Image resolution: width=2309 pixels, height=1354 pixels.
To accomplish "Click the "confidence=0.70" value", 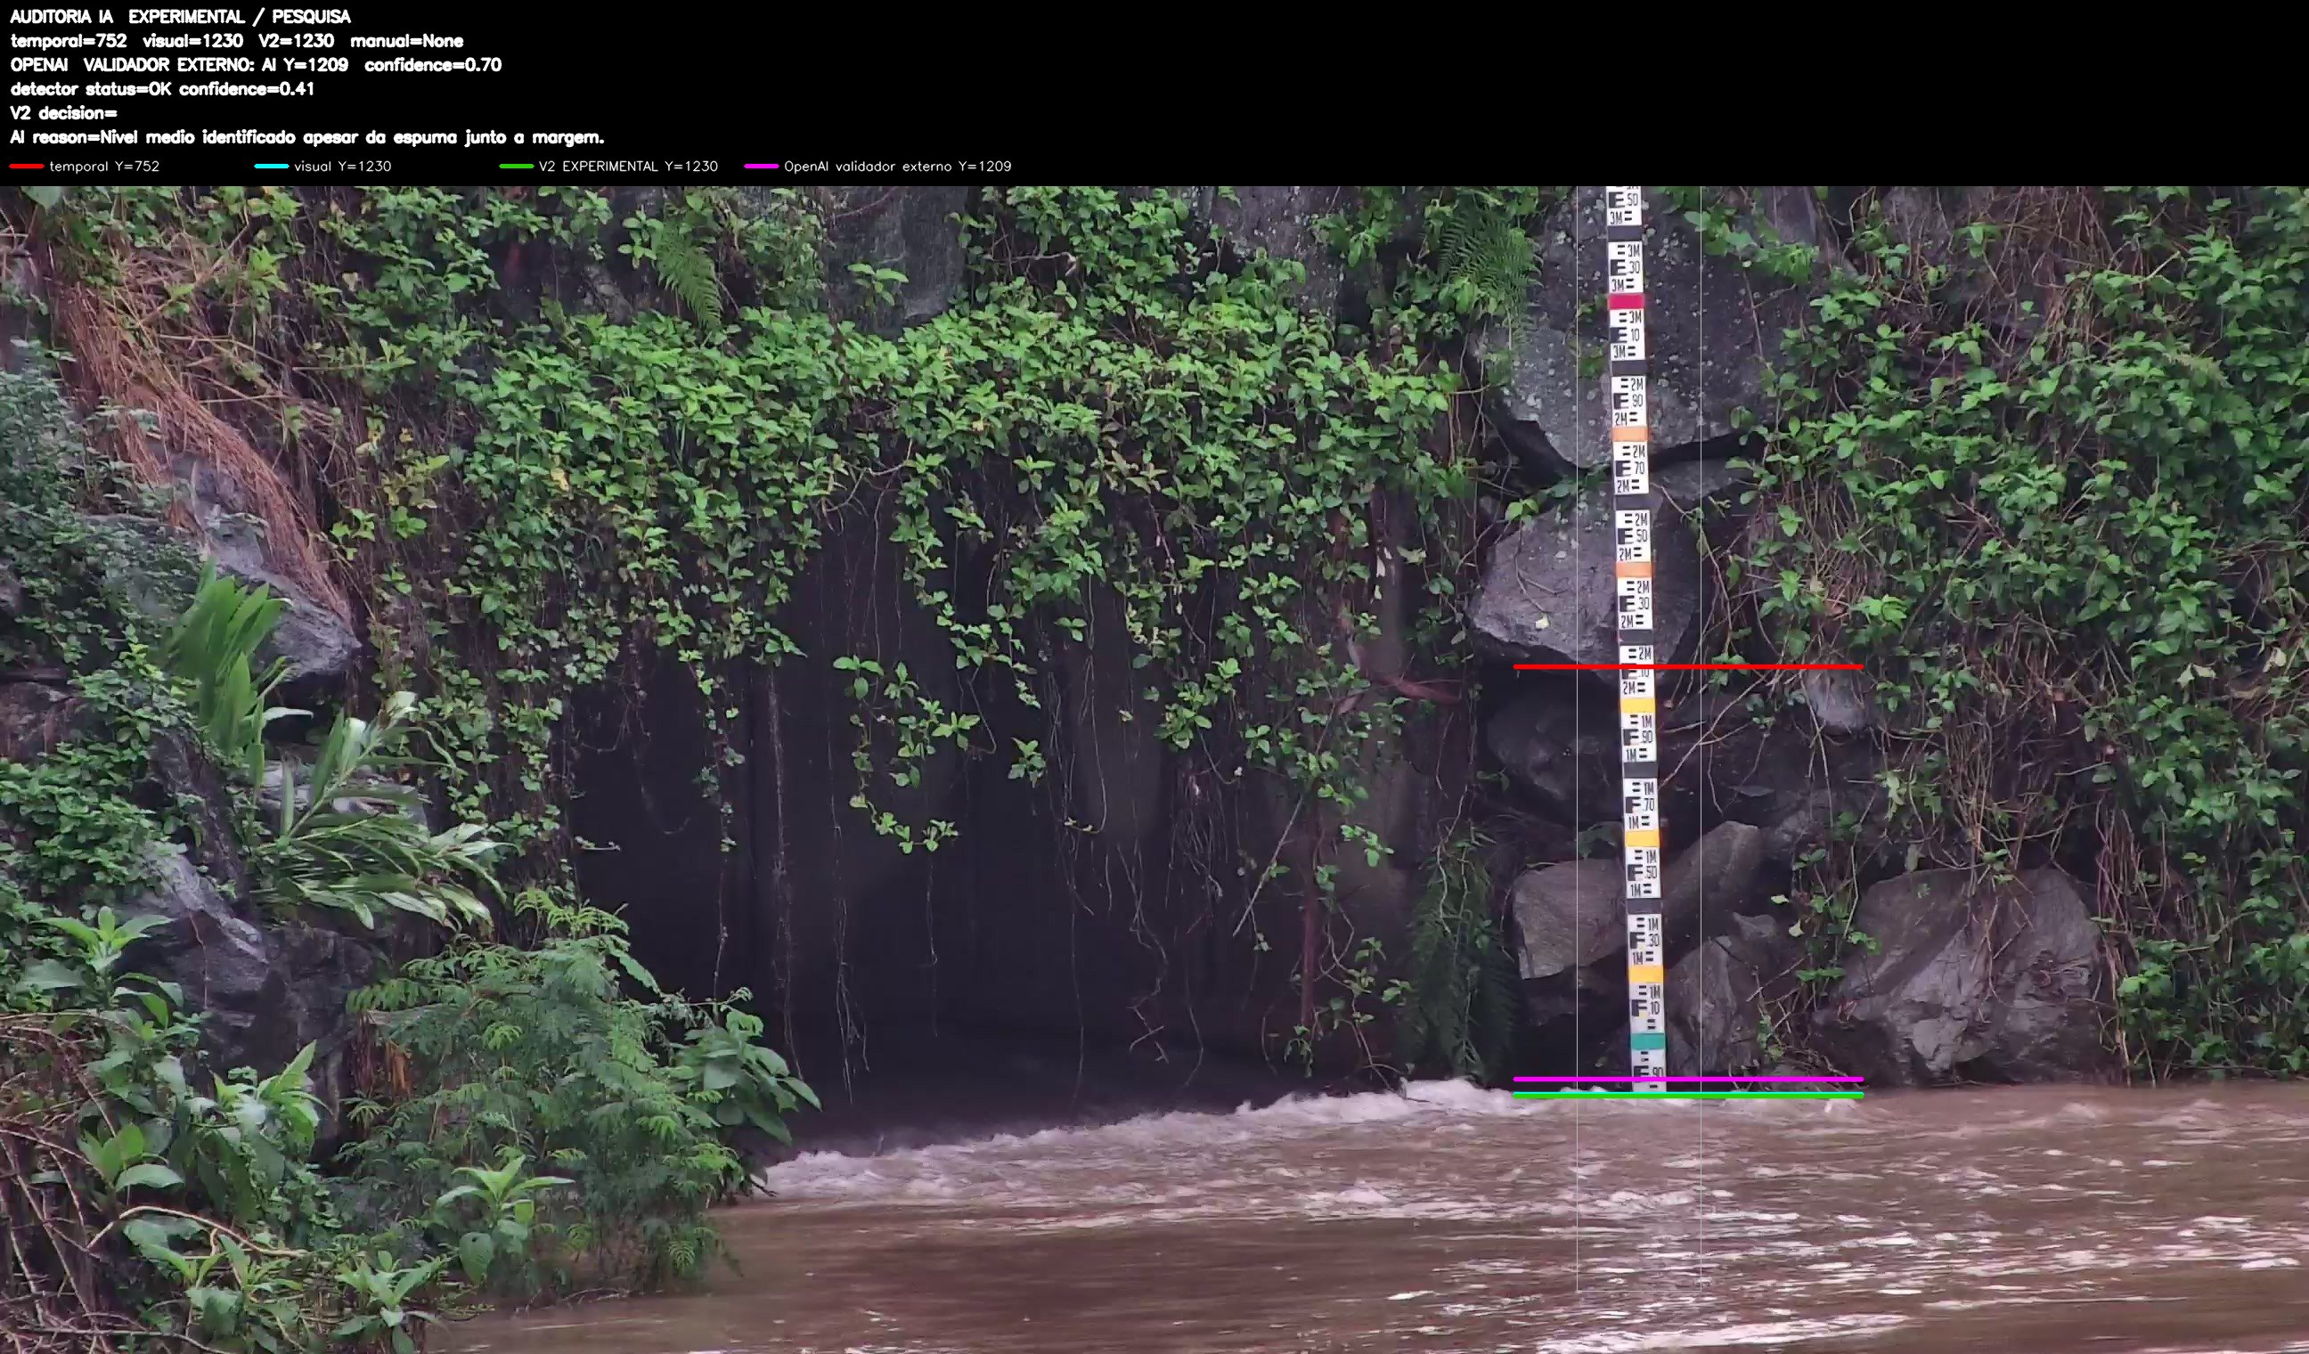I will (x=432, y=64).
